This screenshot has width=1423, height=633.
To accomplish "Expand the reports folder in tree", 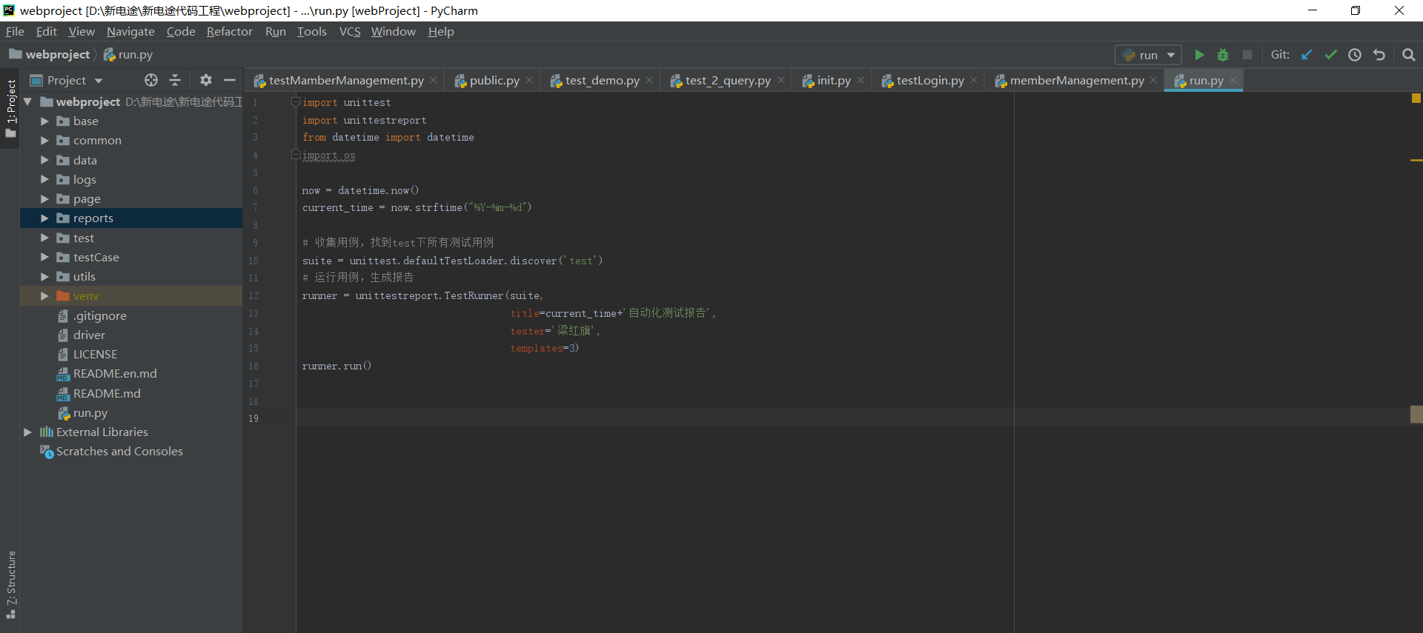I will click(44, 218).
